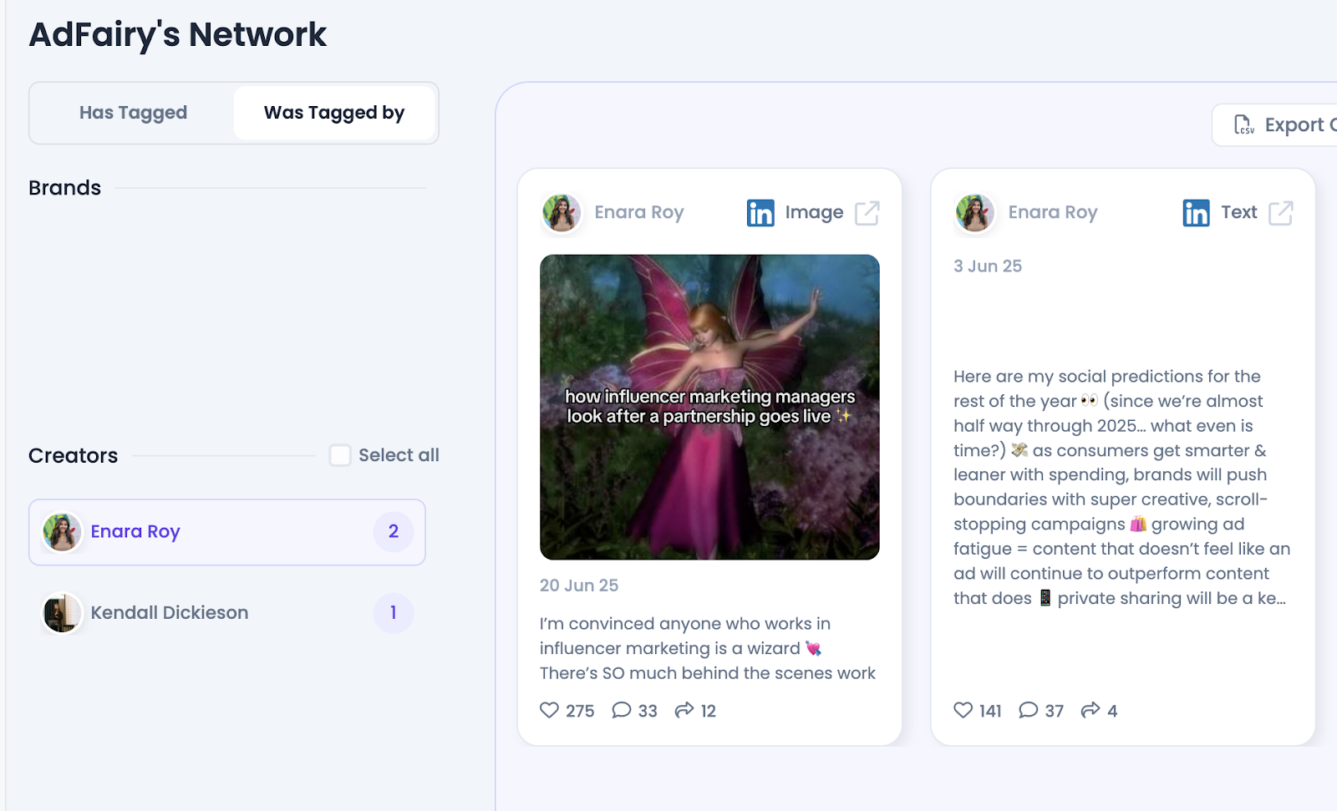Click LinkedIn icon on Text post card
Screen dimensions: 1337x811
(x=1196, y=213)
